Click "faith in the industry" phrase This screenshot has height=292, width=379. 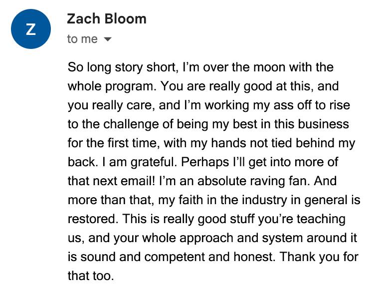pyautogui.click(x=233, y=200)
